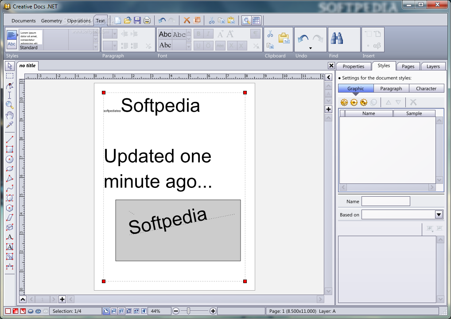Show Paragraph document styles

391,88
